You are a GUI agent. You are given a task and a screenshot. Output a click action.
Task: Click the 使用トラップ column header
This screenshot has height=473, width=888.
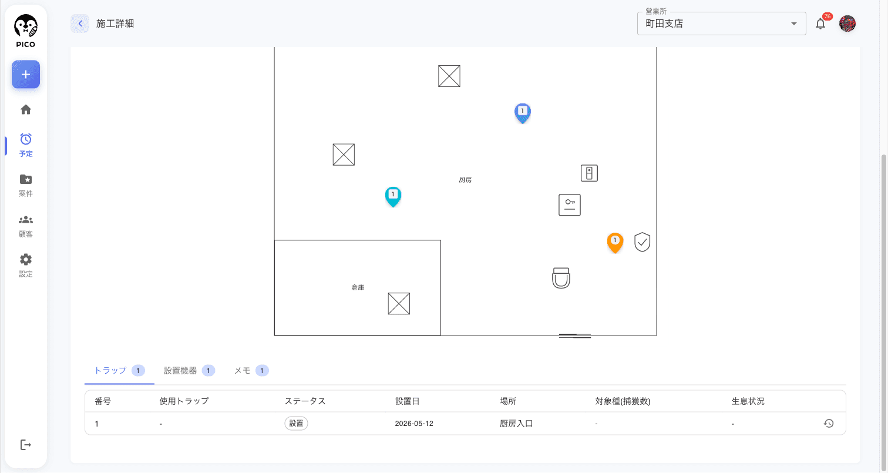[x=184, y=401]
